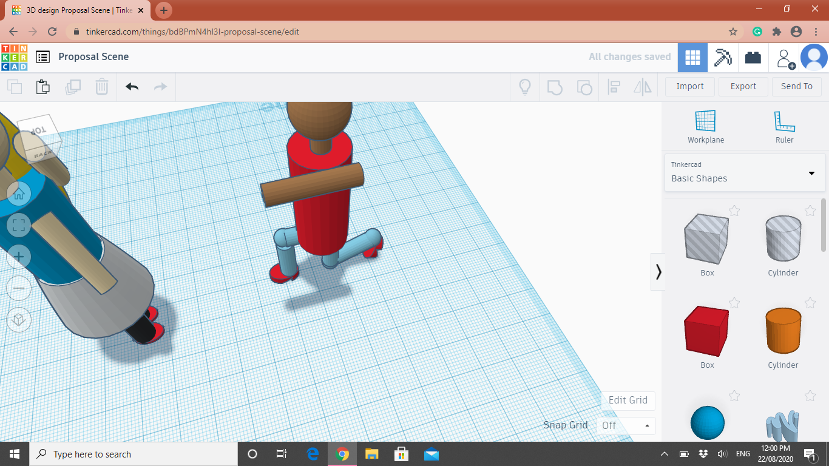Open the Basic Shapes category dropdown
This screenshot has height=466, width=829.
745,173
